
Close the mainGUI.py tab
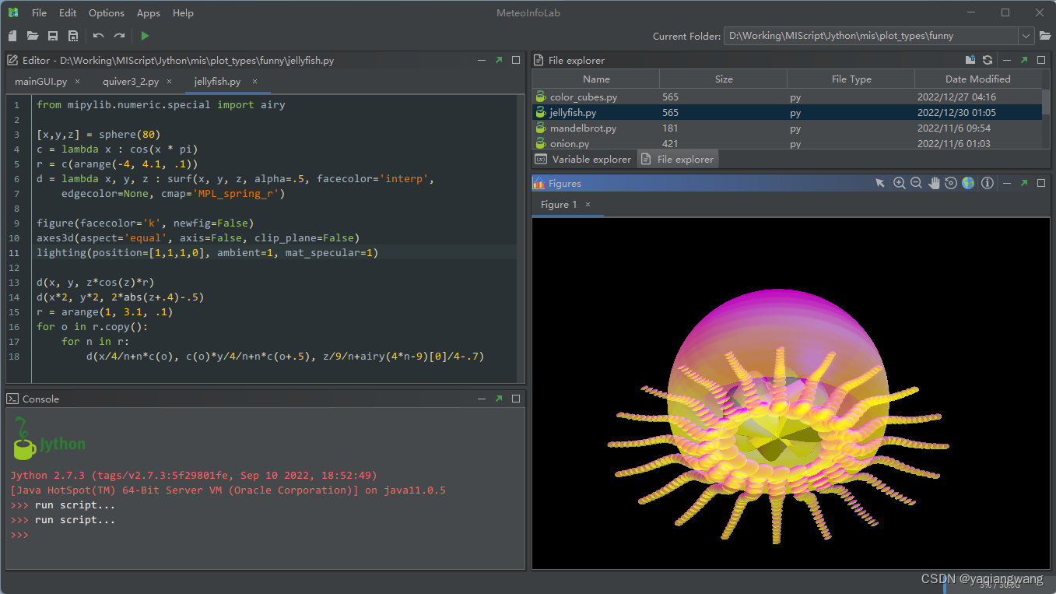coord(77,81)
